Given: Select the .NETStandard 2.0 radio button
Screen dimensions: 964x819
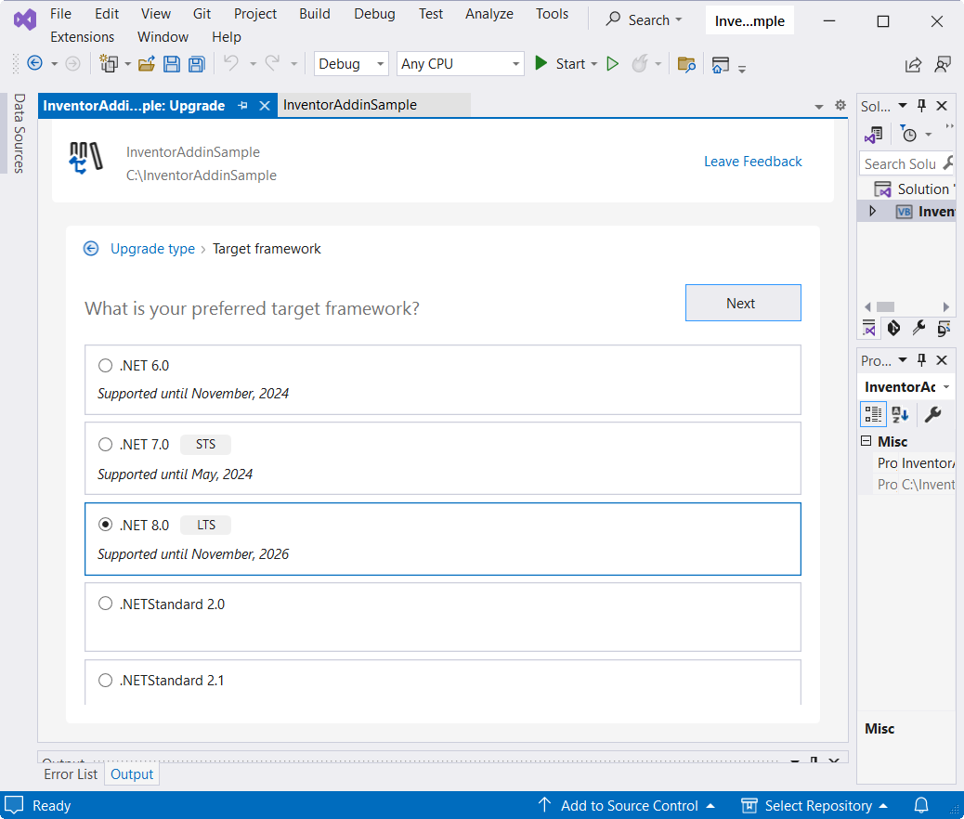Looking at the screenshot, I should point(105,604).
